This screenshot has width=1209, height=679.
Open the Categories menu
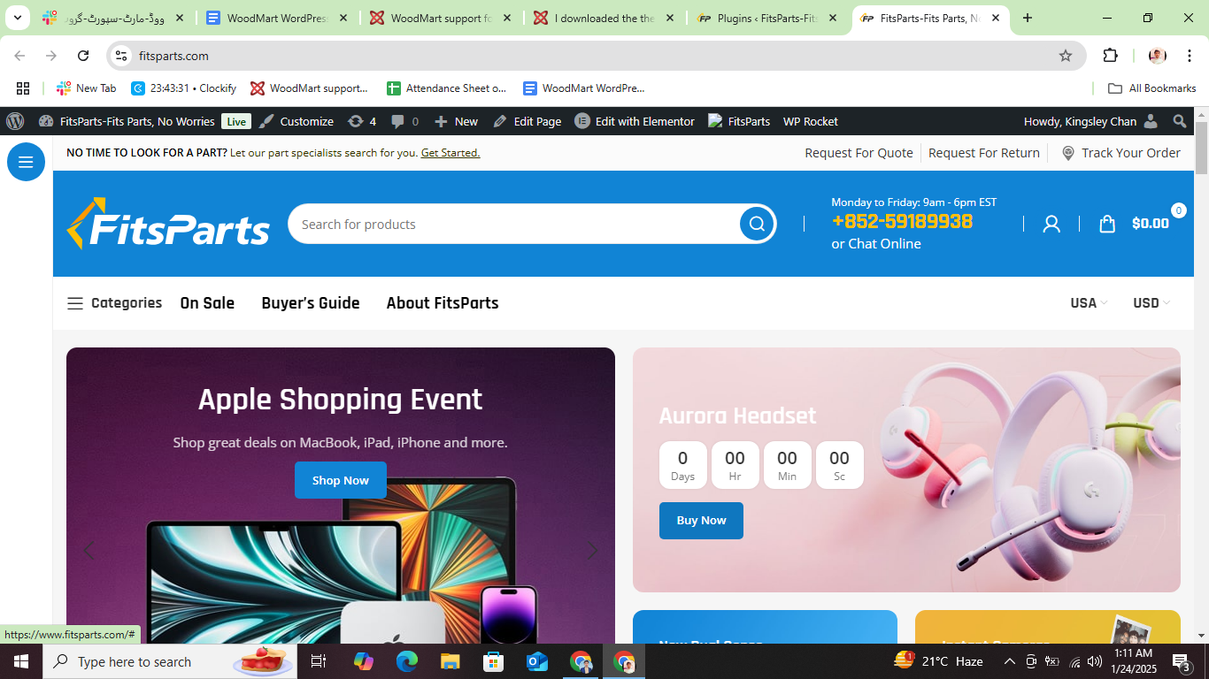[115, 303]
